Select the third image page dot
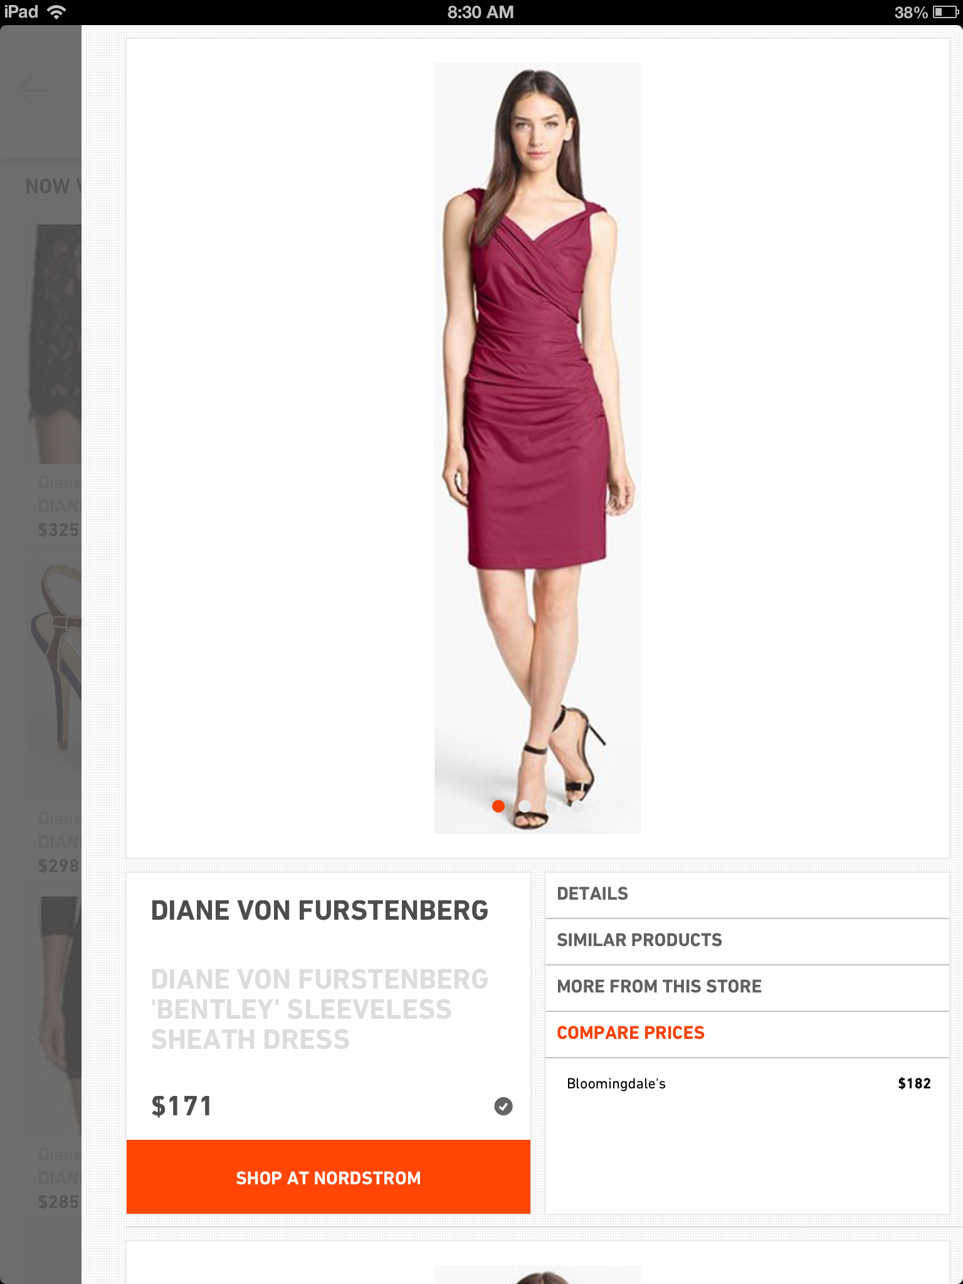 click(551, 806)
